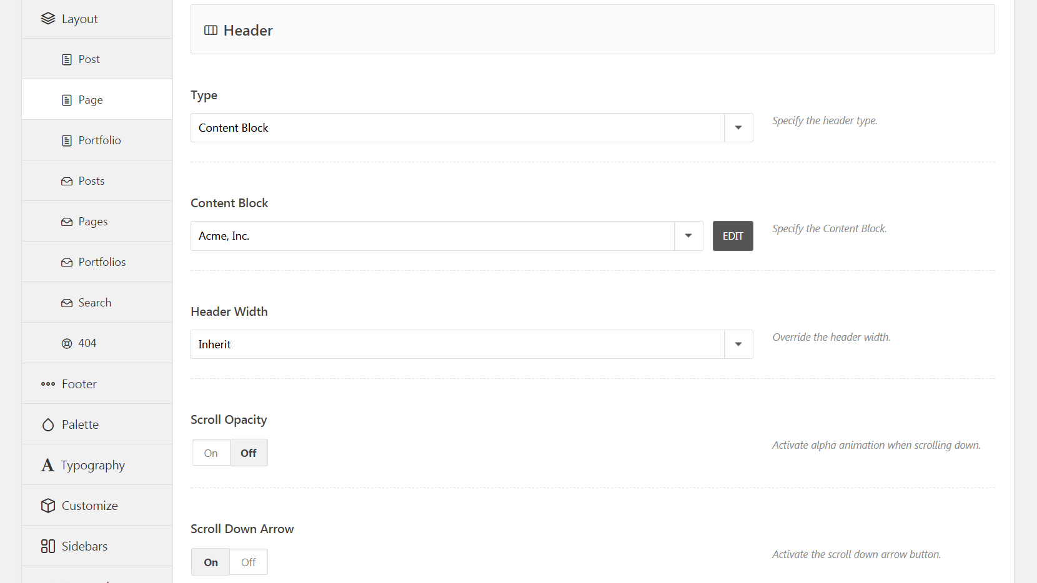Set Scroll Down Arrow to On
1037x583 pixels.
211,562
